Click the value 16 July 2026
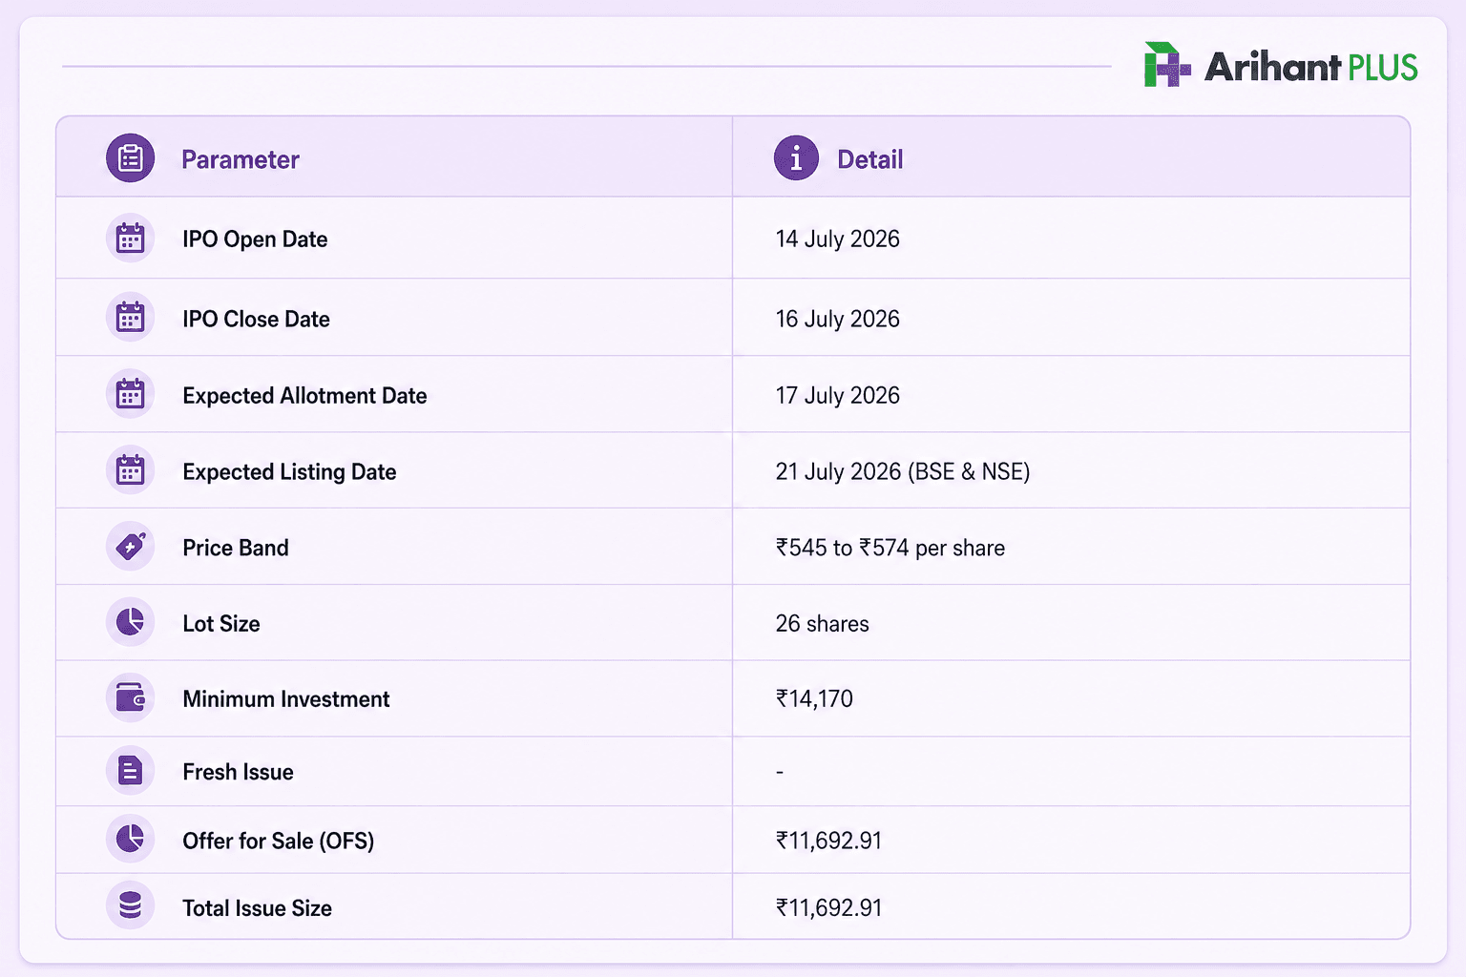 click(x=837, y=319)
